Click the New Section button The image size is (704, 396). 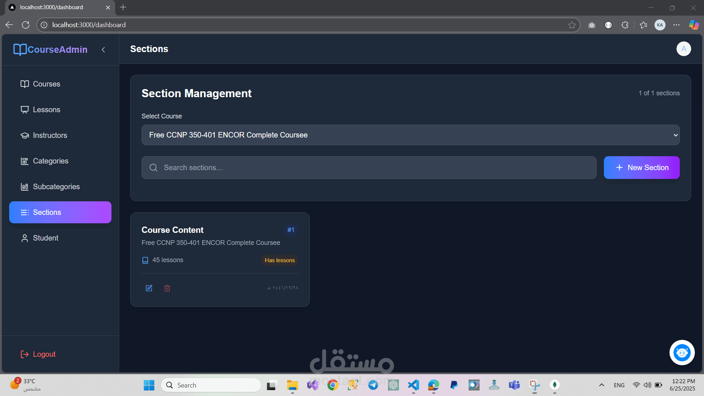[x=641, y=168]
